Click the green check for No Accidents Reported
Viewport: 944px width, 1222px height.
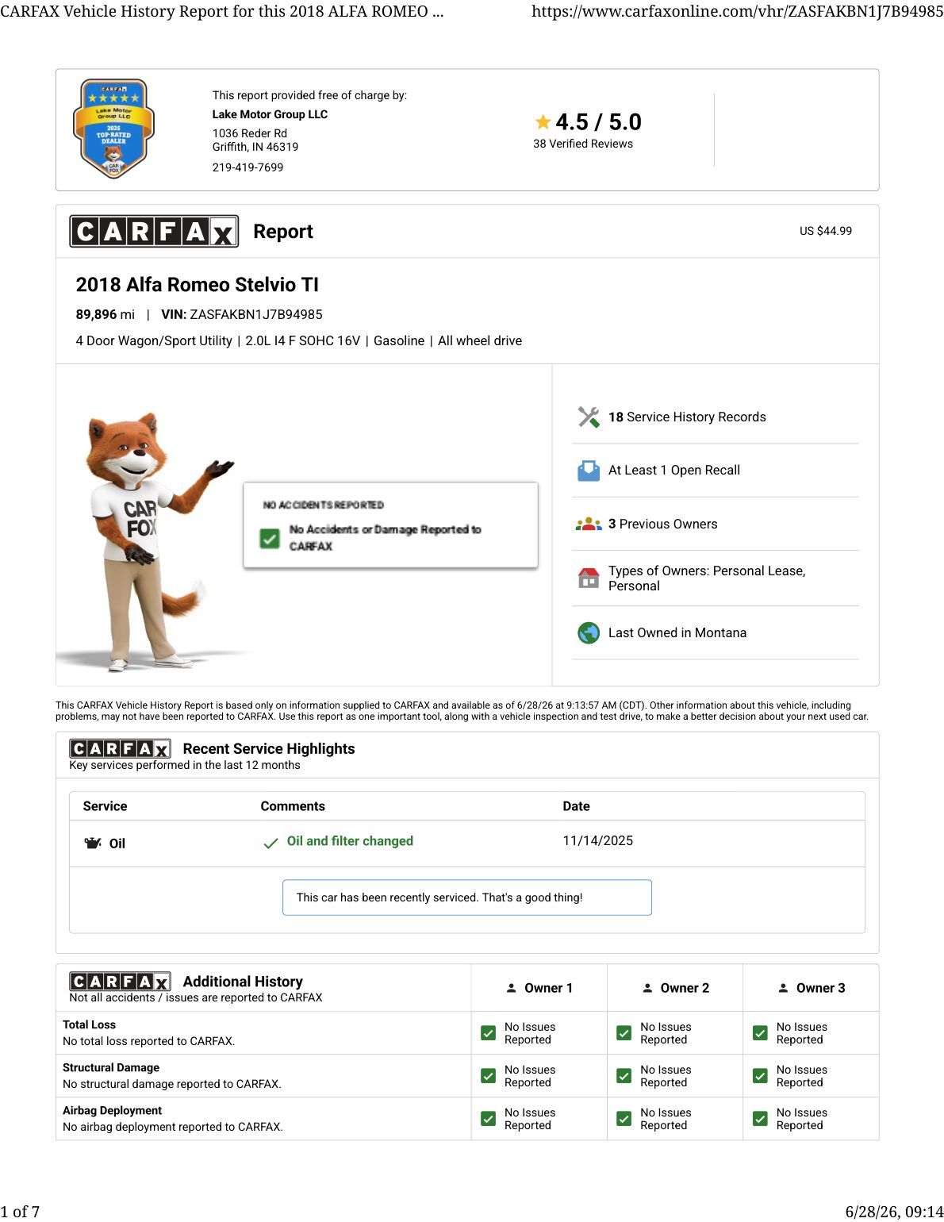click(x=270, y=539)
